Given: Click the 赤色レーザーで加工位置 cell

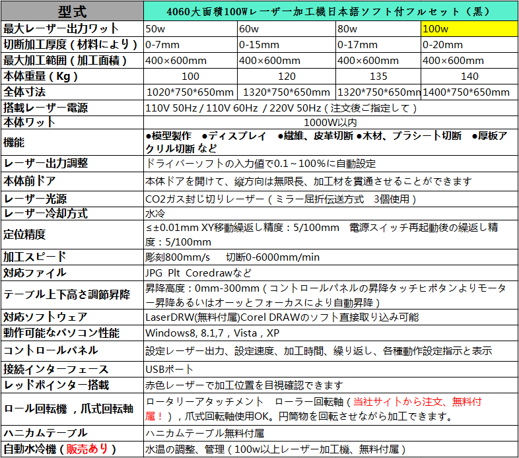Looking at the screenshot, I should coord(331,385).
